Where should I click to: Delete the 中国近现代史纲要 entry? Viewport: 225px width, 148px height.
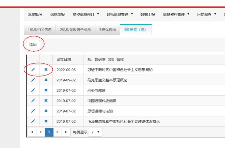(x=46, y=101)
